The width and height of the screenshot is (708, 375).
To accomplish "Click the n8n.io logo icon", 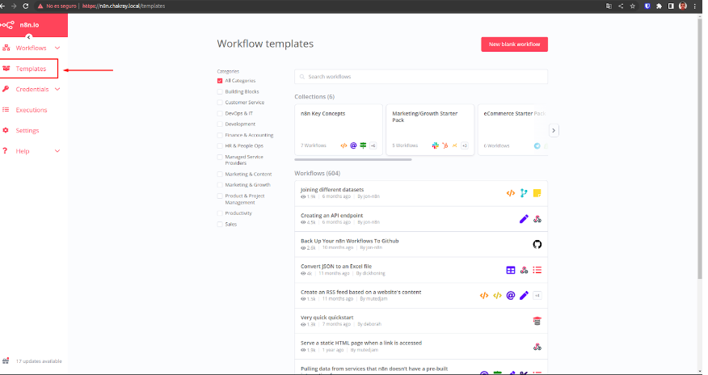I will (x=8, y=26).
